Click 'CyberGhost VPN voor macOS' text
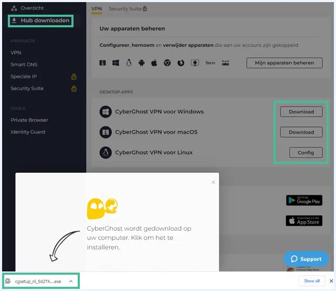 tap(156, 132)
